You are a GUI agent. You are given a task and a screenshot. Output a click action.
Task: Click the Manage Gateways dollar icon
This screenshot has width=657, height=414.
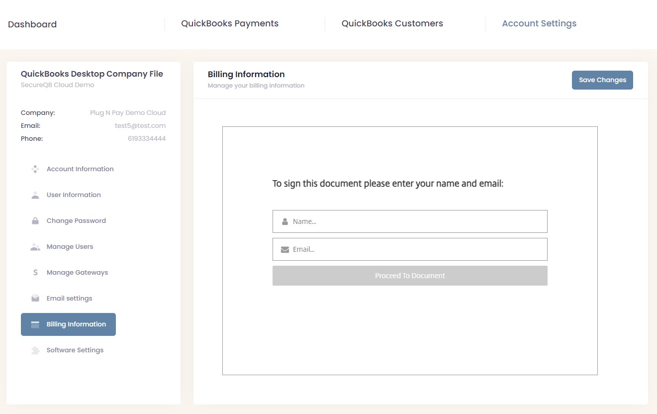tap(35, 273)
